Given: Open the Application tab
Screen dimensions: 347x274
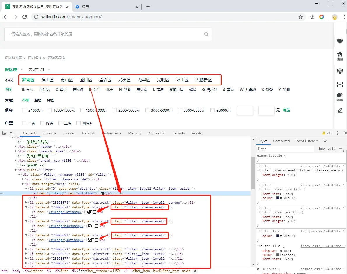Looking at the screenshot, I should [x=157, y=133].
